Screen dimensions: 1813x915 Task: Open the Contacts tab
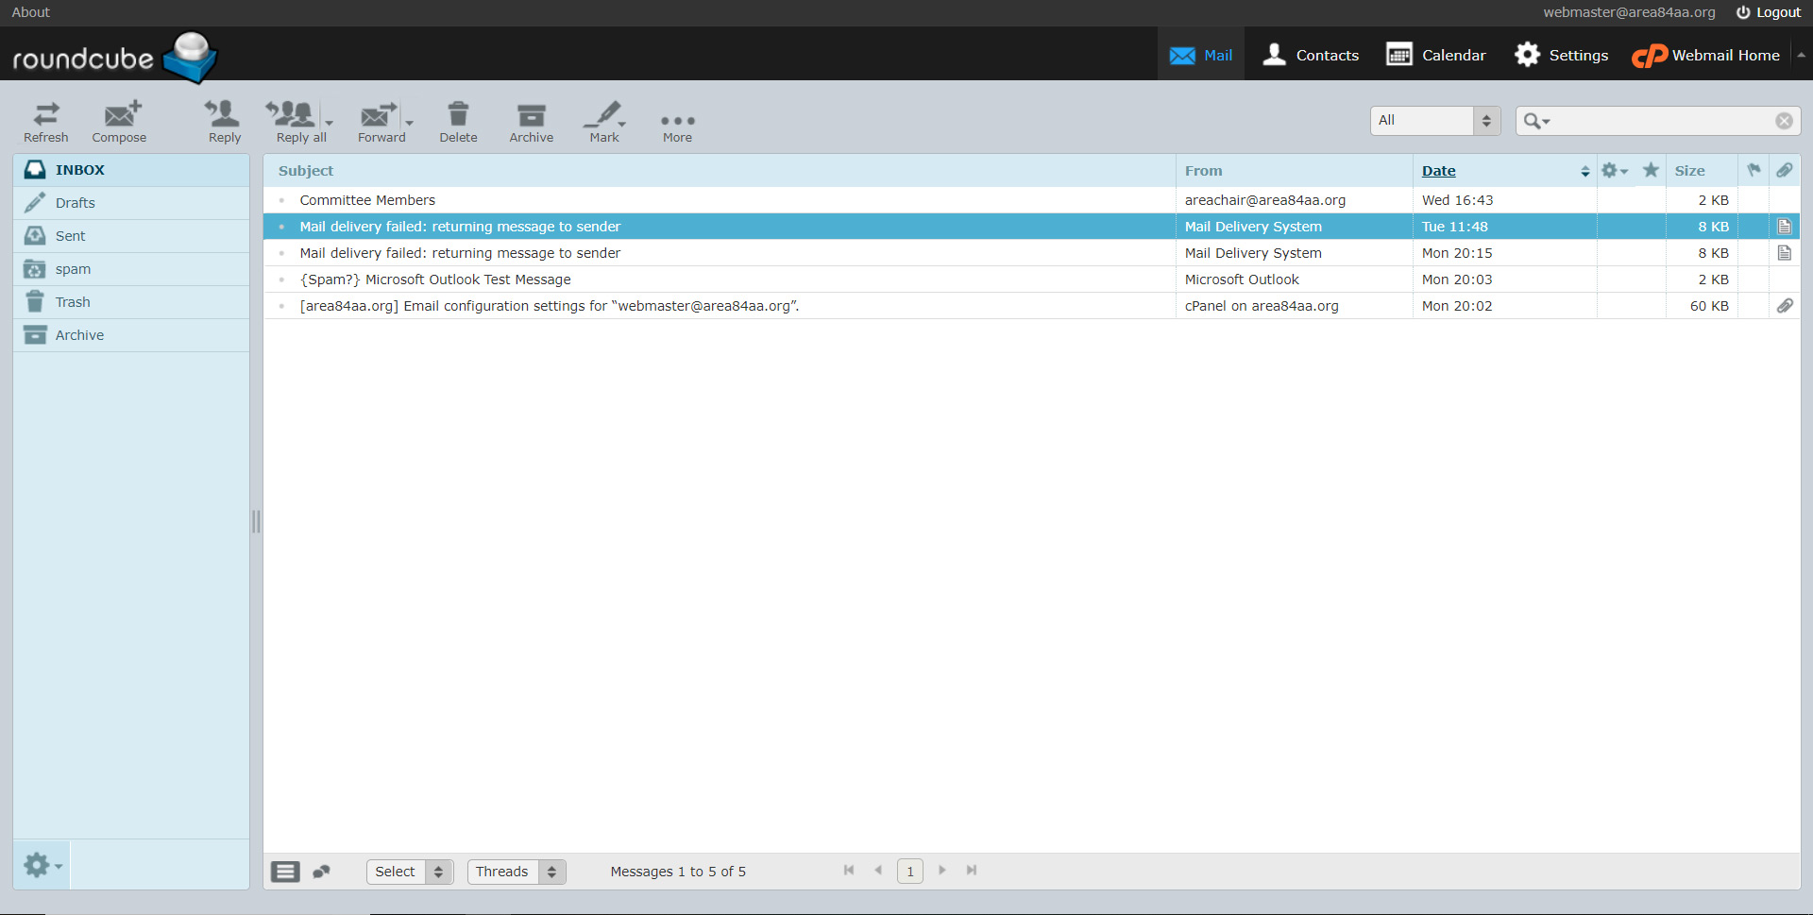pos(1311,55)
